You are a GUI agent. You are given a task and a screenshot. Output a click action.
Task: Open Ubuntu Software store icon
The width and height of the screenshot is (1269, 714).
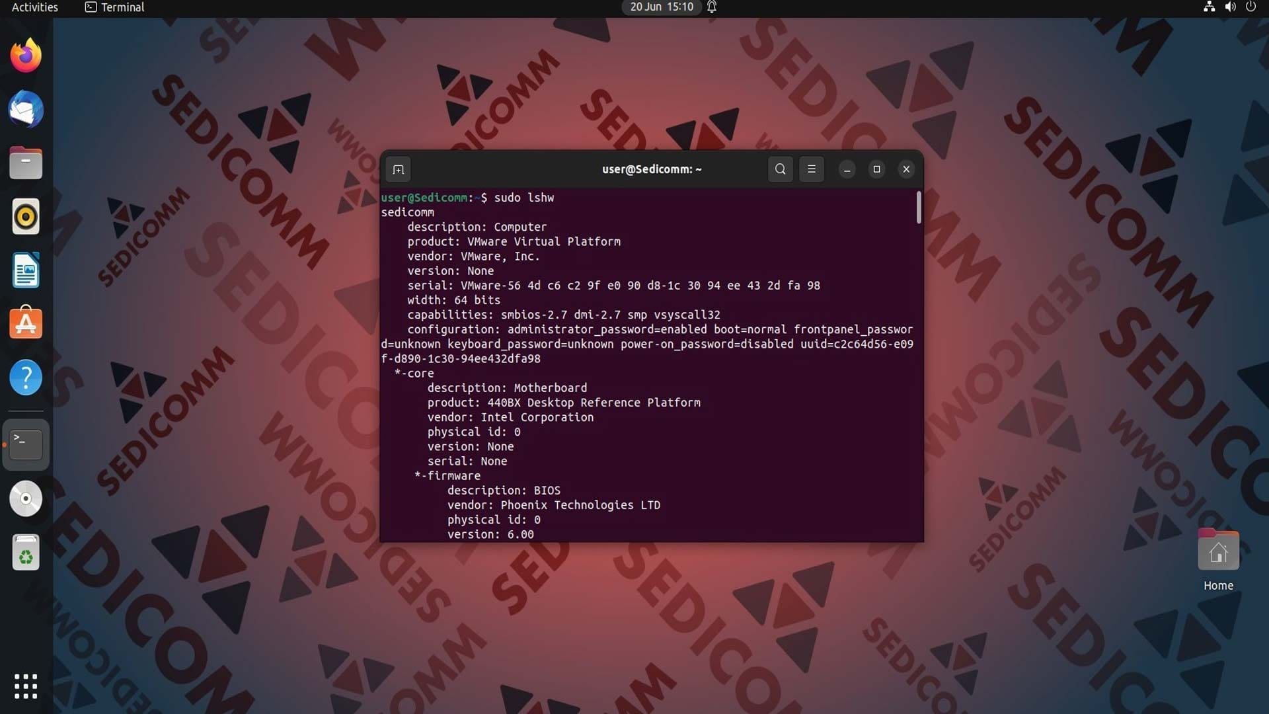pos(26,323)
